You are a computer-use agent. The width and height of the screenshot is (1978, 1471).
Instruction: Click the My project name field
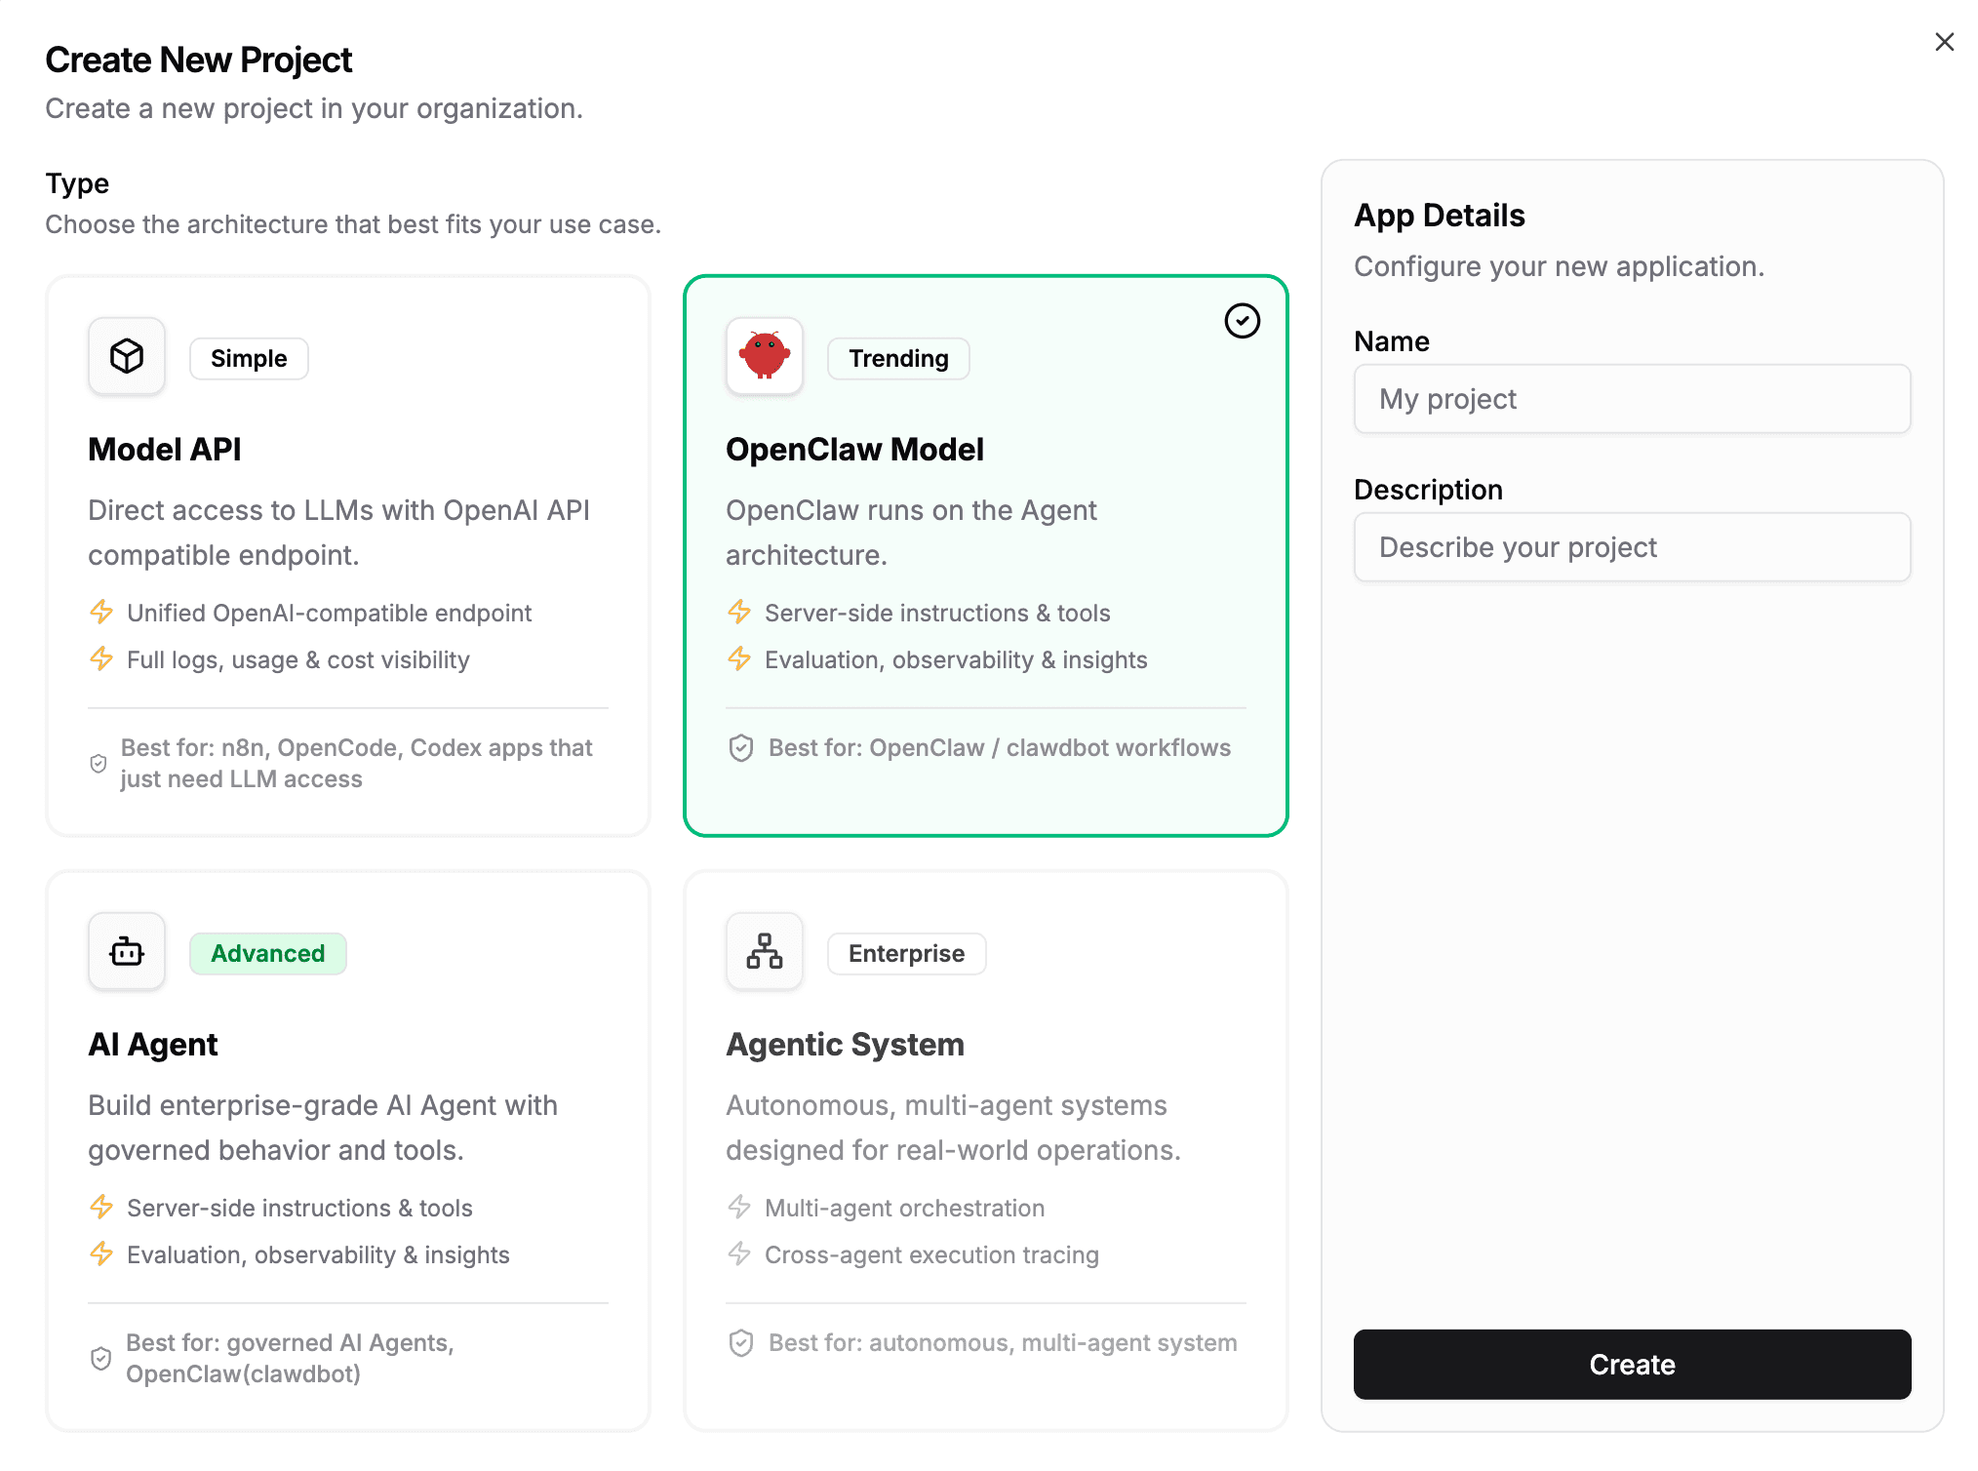click(x=1632, y=399)
